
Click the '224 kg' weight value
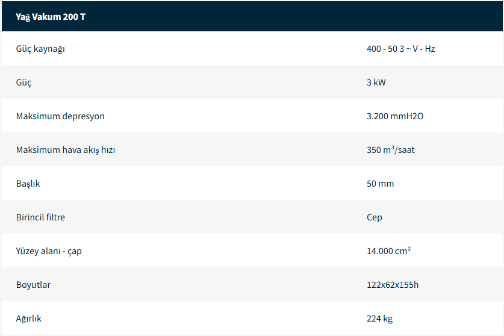[379, 319]
